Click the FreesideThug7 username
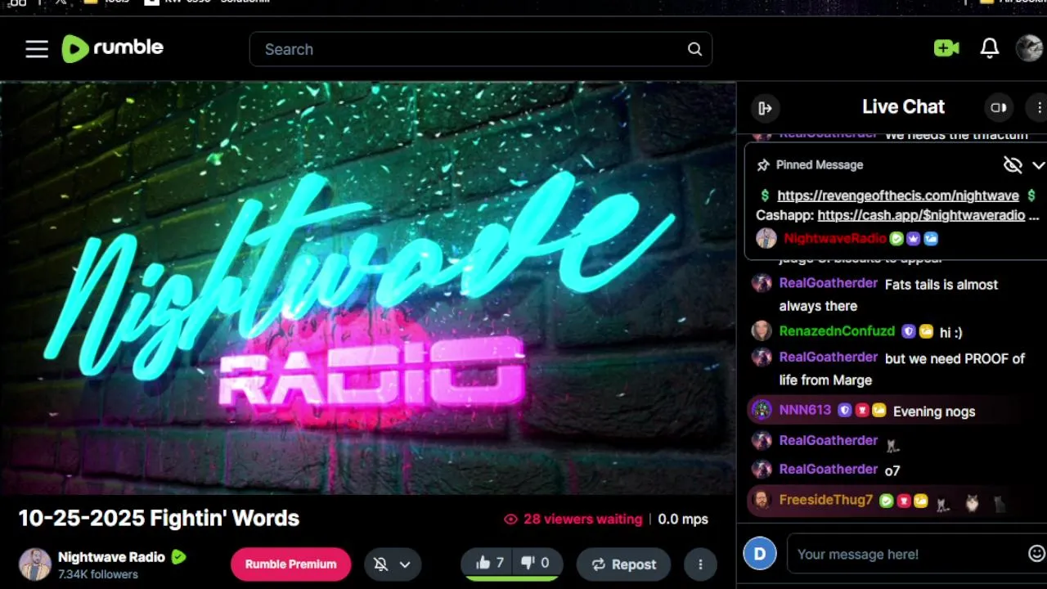Screen dimensions: 1047x589 [x=826, y=499]
